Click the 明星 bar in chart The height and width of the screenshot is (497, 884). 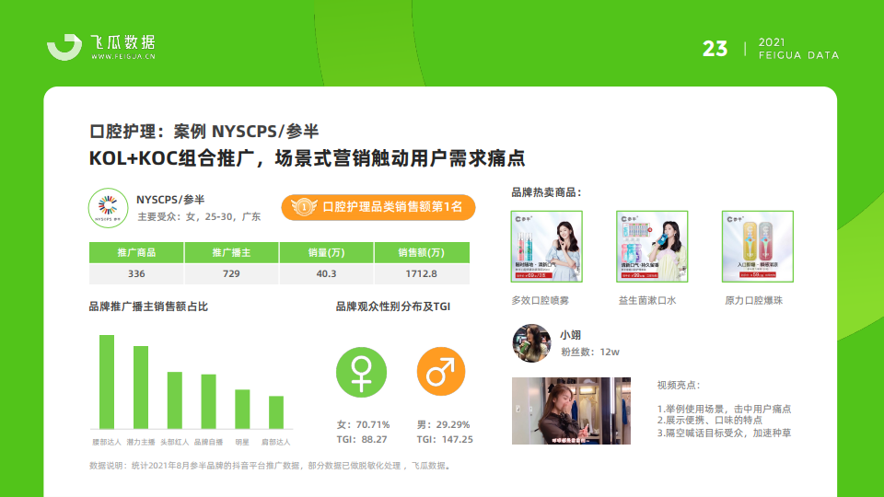[x=242, y=409]
